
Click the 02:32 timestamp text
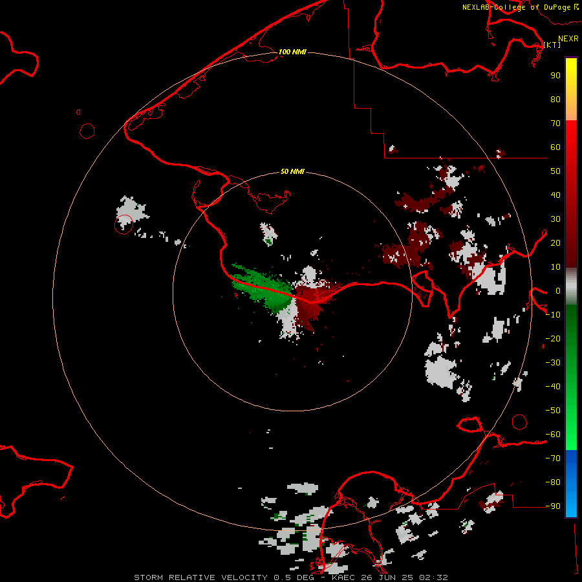pyautogui.click(x=433, y=577)
